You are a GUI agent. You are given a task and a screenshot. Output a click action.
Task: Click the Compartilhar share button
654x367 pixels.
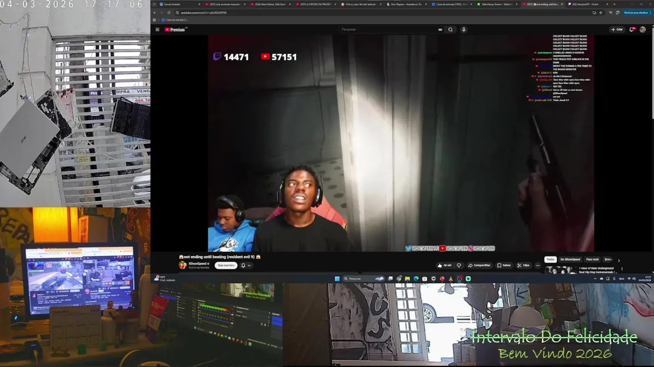[479, 265]
